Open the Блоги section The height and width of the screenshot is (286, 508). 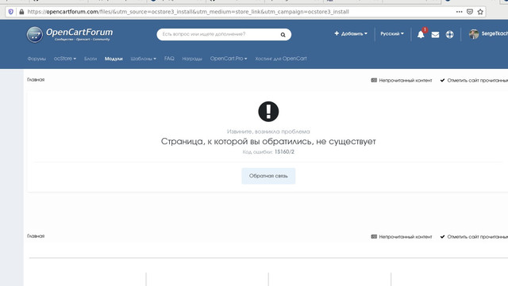(x=90, y=59)
